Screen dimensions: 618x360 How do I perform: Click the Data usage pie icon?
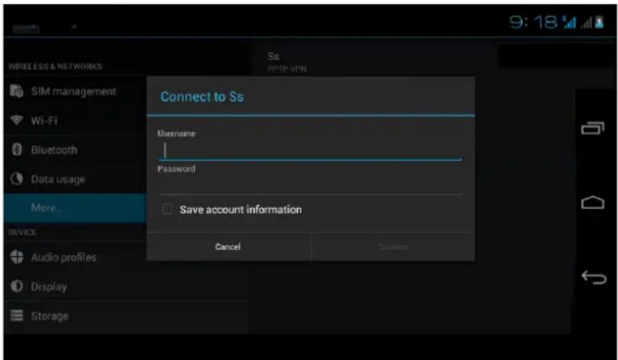16,179
